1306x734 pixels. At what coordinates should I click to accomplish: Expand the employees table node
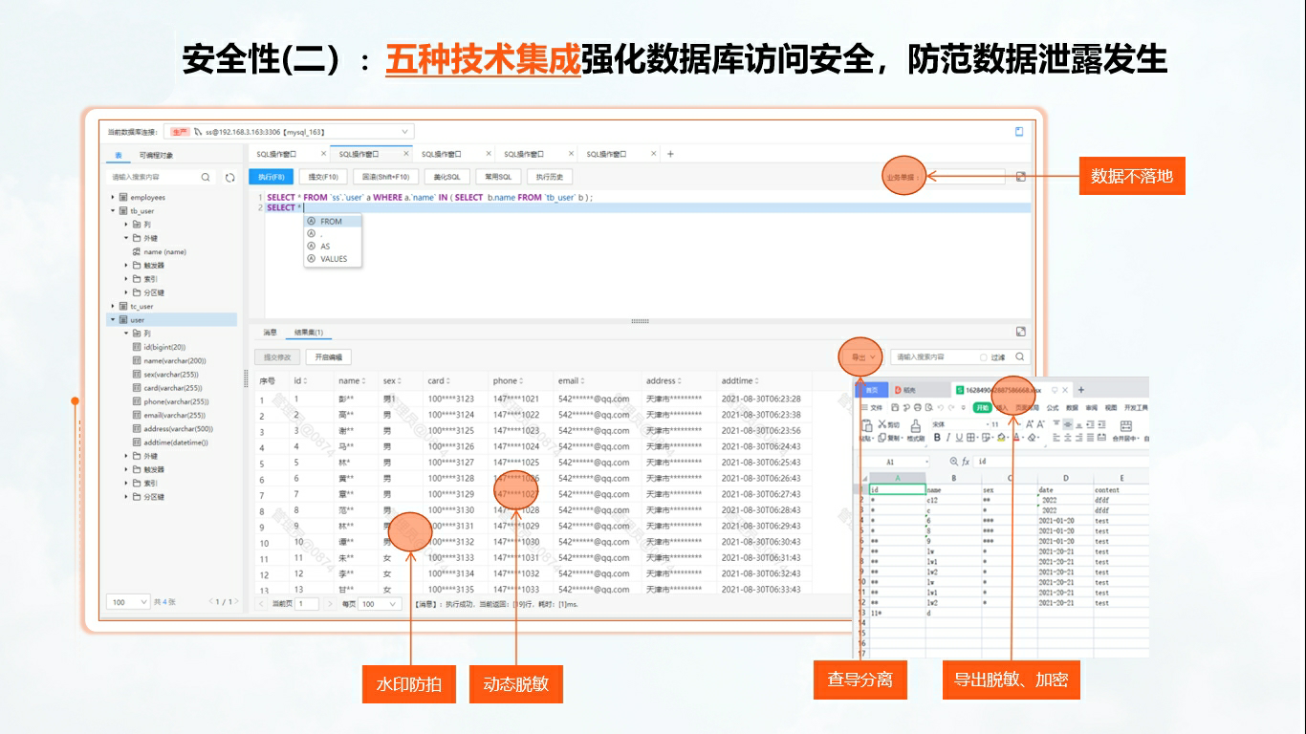[113, 198]
